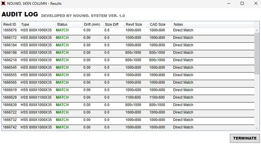Select row with Revit ID 1666545
The height and width of the screenshot is (144, 261).
click(x=128, y=69)
